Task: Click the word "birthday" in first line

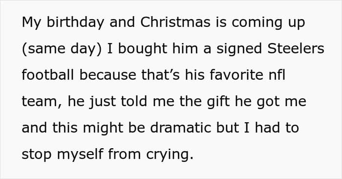Action: 75,22
